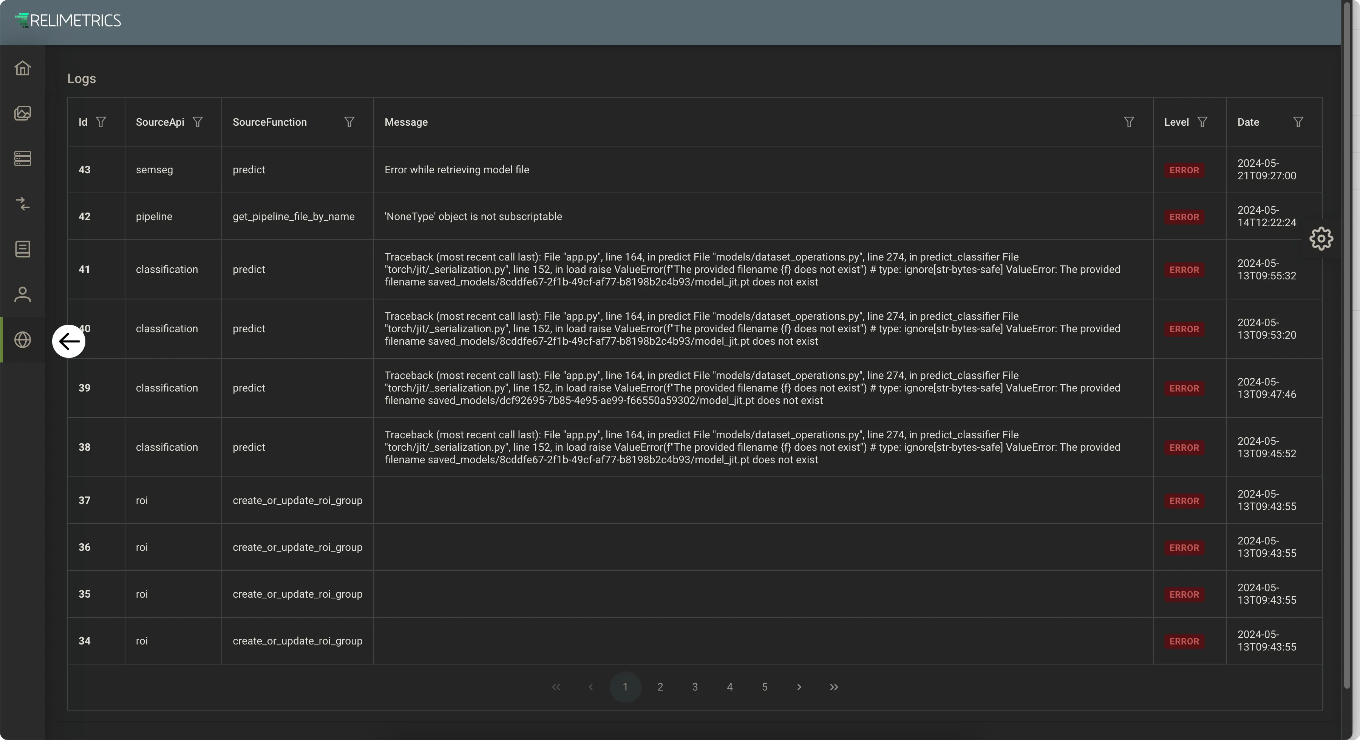Open the settings gear on right edge
This screenshot has width=1360, height=740.
coord(1321,239)
